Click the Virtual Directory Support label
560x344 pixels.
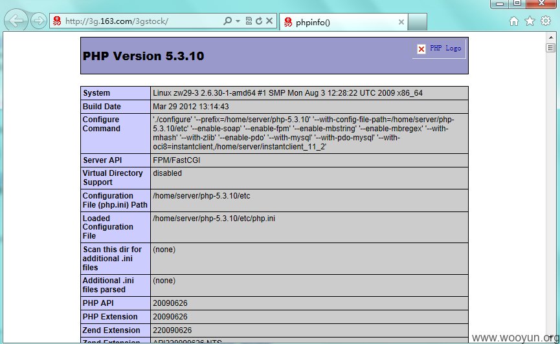point(113,178)
